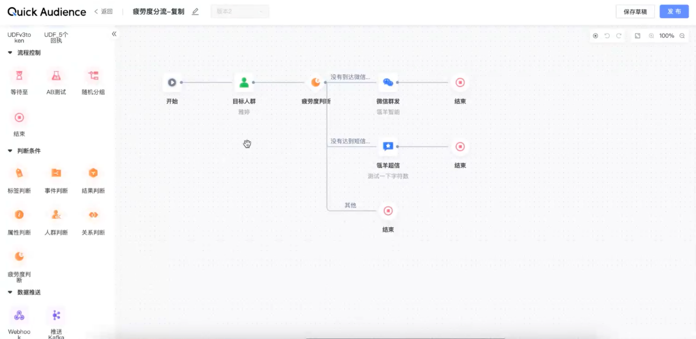
Task: Open the 版本2 version dropdown
Action: 240,12
